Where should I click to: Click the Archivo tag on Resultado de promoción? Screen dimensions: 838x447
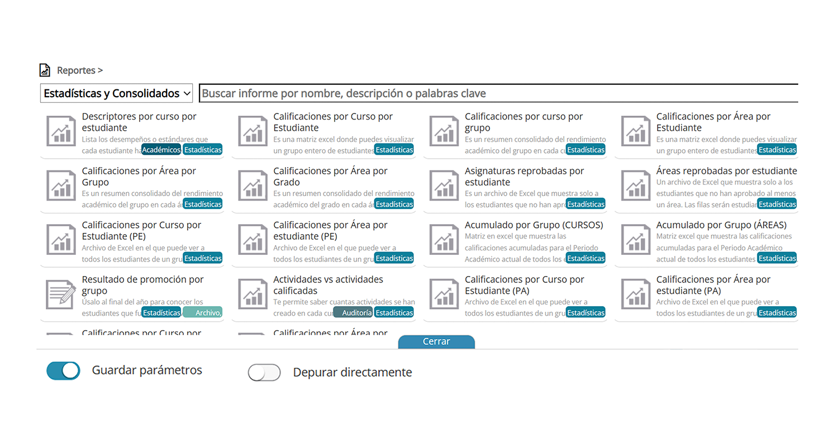[x=203, y=313]
